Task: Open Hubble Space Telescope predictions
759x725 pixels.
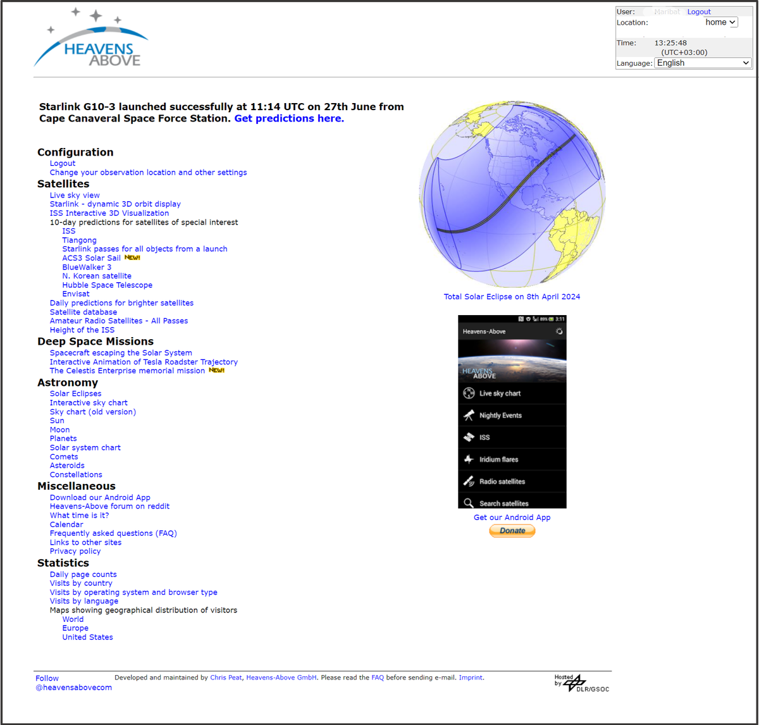Action: point(108,285)
